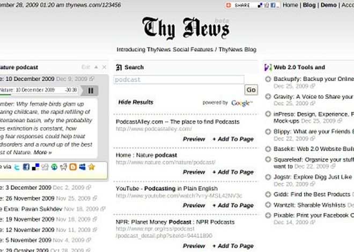Viewport: 354px width, 252px height.
Task: Focus the search field containing podcast
Action: point(179,80)
